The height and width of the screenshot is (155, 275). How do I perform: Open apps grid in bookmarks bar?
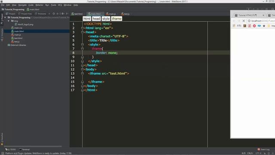tap(234, 26)
